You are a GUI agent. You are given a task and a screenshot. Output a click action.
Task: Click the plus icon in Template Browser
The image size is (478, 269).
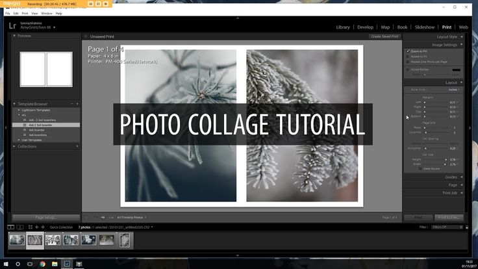(77, 104)
